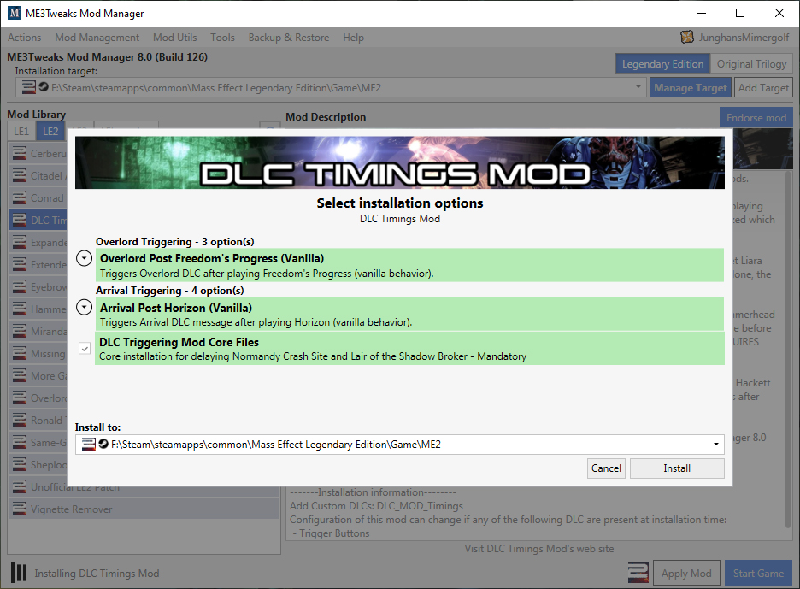Click the icon beside the Ronald mod row
The width and height of the screenshot is (800, 589).
click(20, 420)
